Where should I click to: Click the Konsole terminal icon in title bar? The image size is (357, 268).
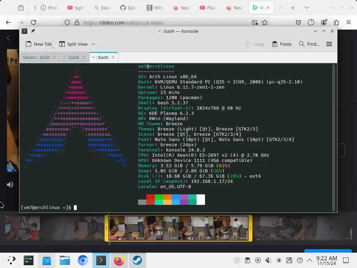tap(24, 31)
